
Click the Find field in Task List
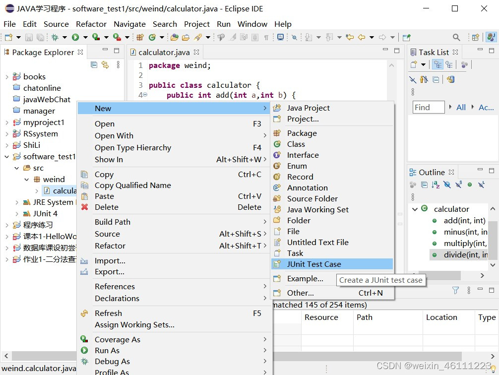429,107
